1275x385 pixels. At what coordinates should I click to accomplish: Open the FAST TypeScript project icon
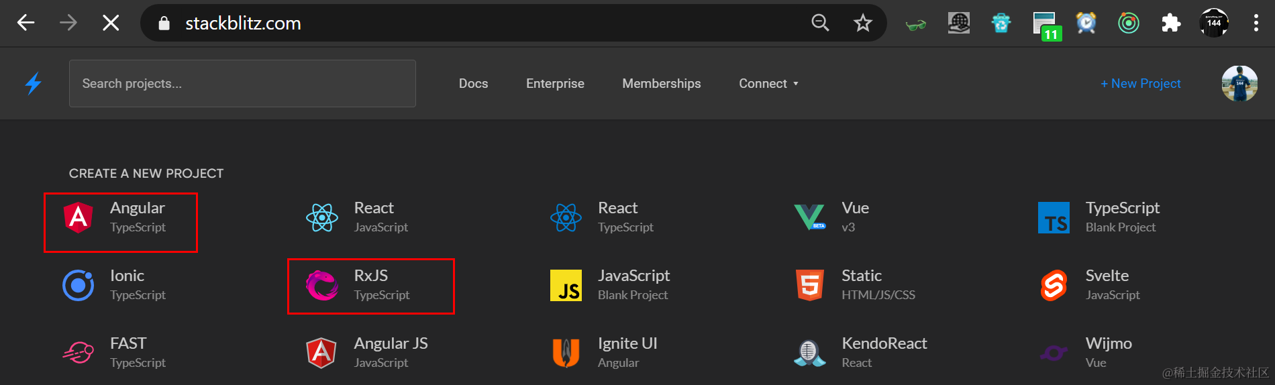(x=79, y=353)
